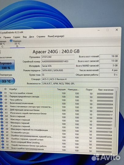This screenshot has height=165, width=124.
Task: Click the Порог column header
Action: (x=89, y=90)
